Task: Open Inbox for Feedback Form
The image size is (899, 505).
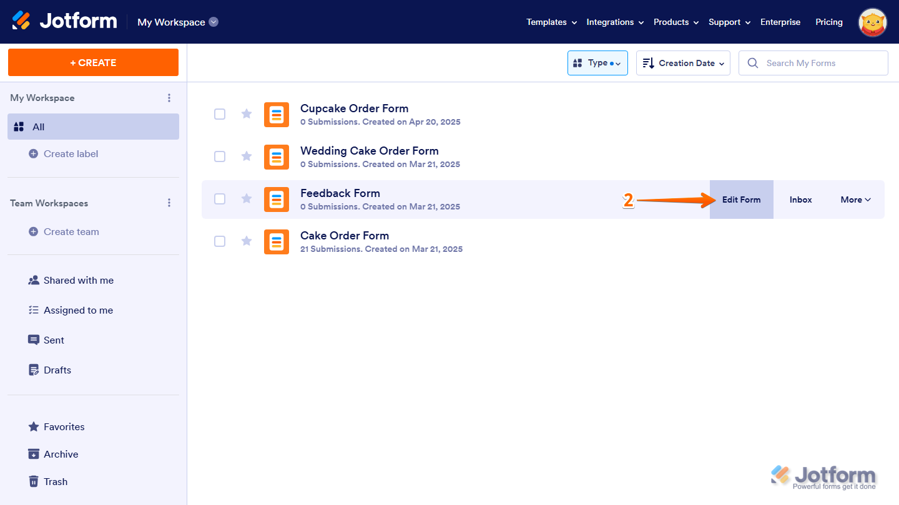Action: 801,200
